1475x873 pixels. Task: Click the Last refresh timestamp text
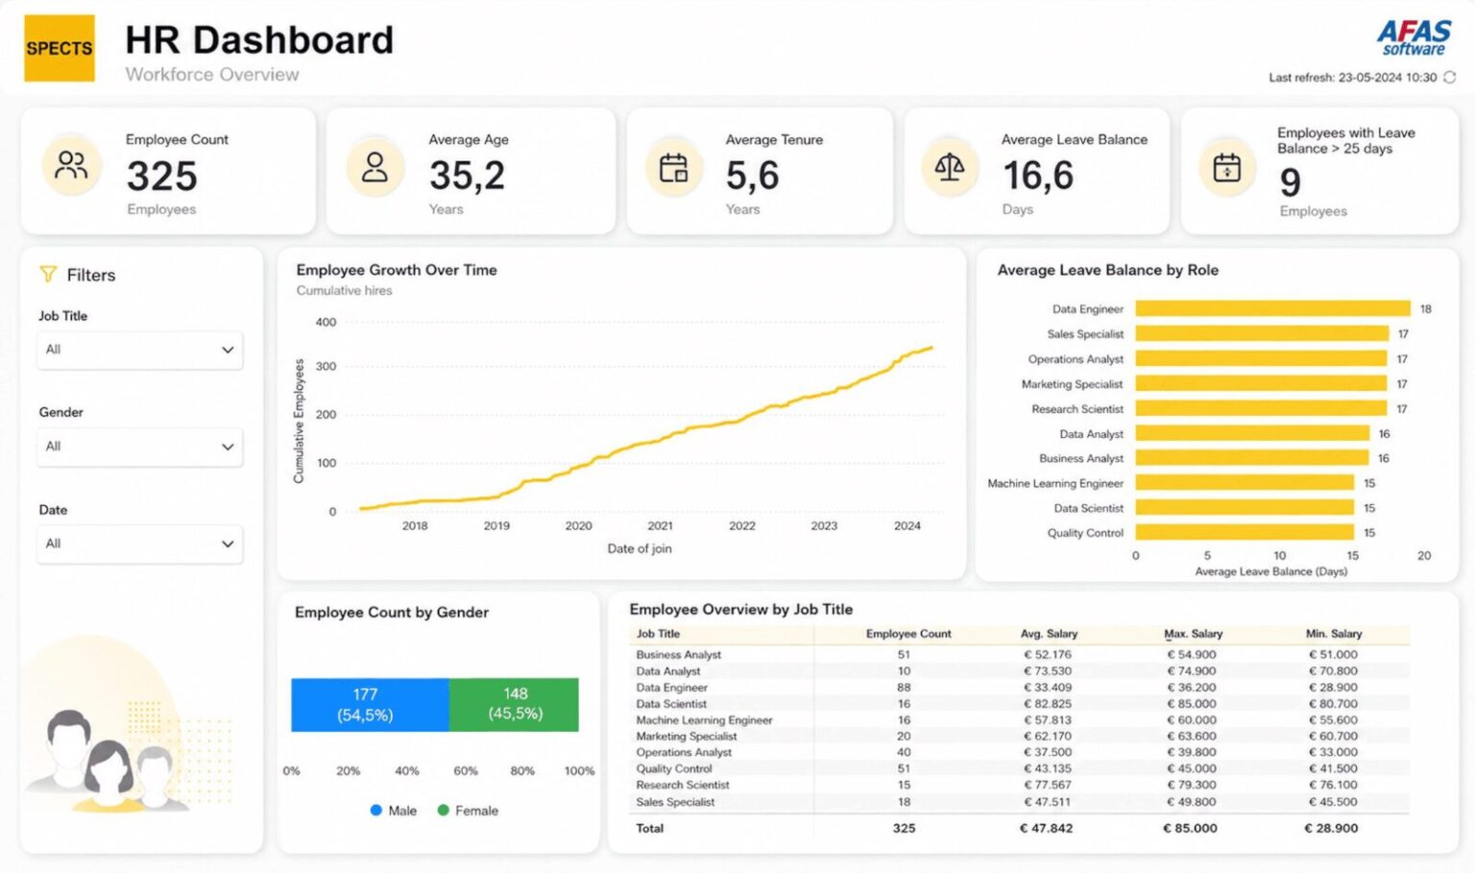click(1352, 78)
